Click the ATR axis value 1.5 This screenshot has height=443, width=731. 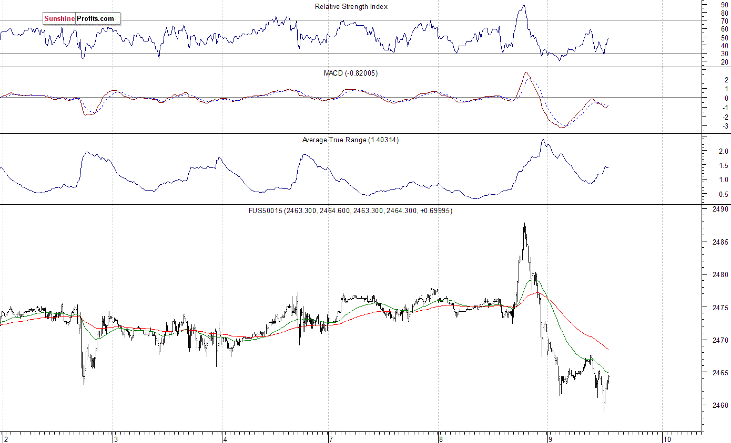click(724, 165)
